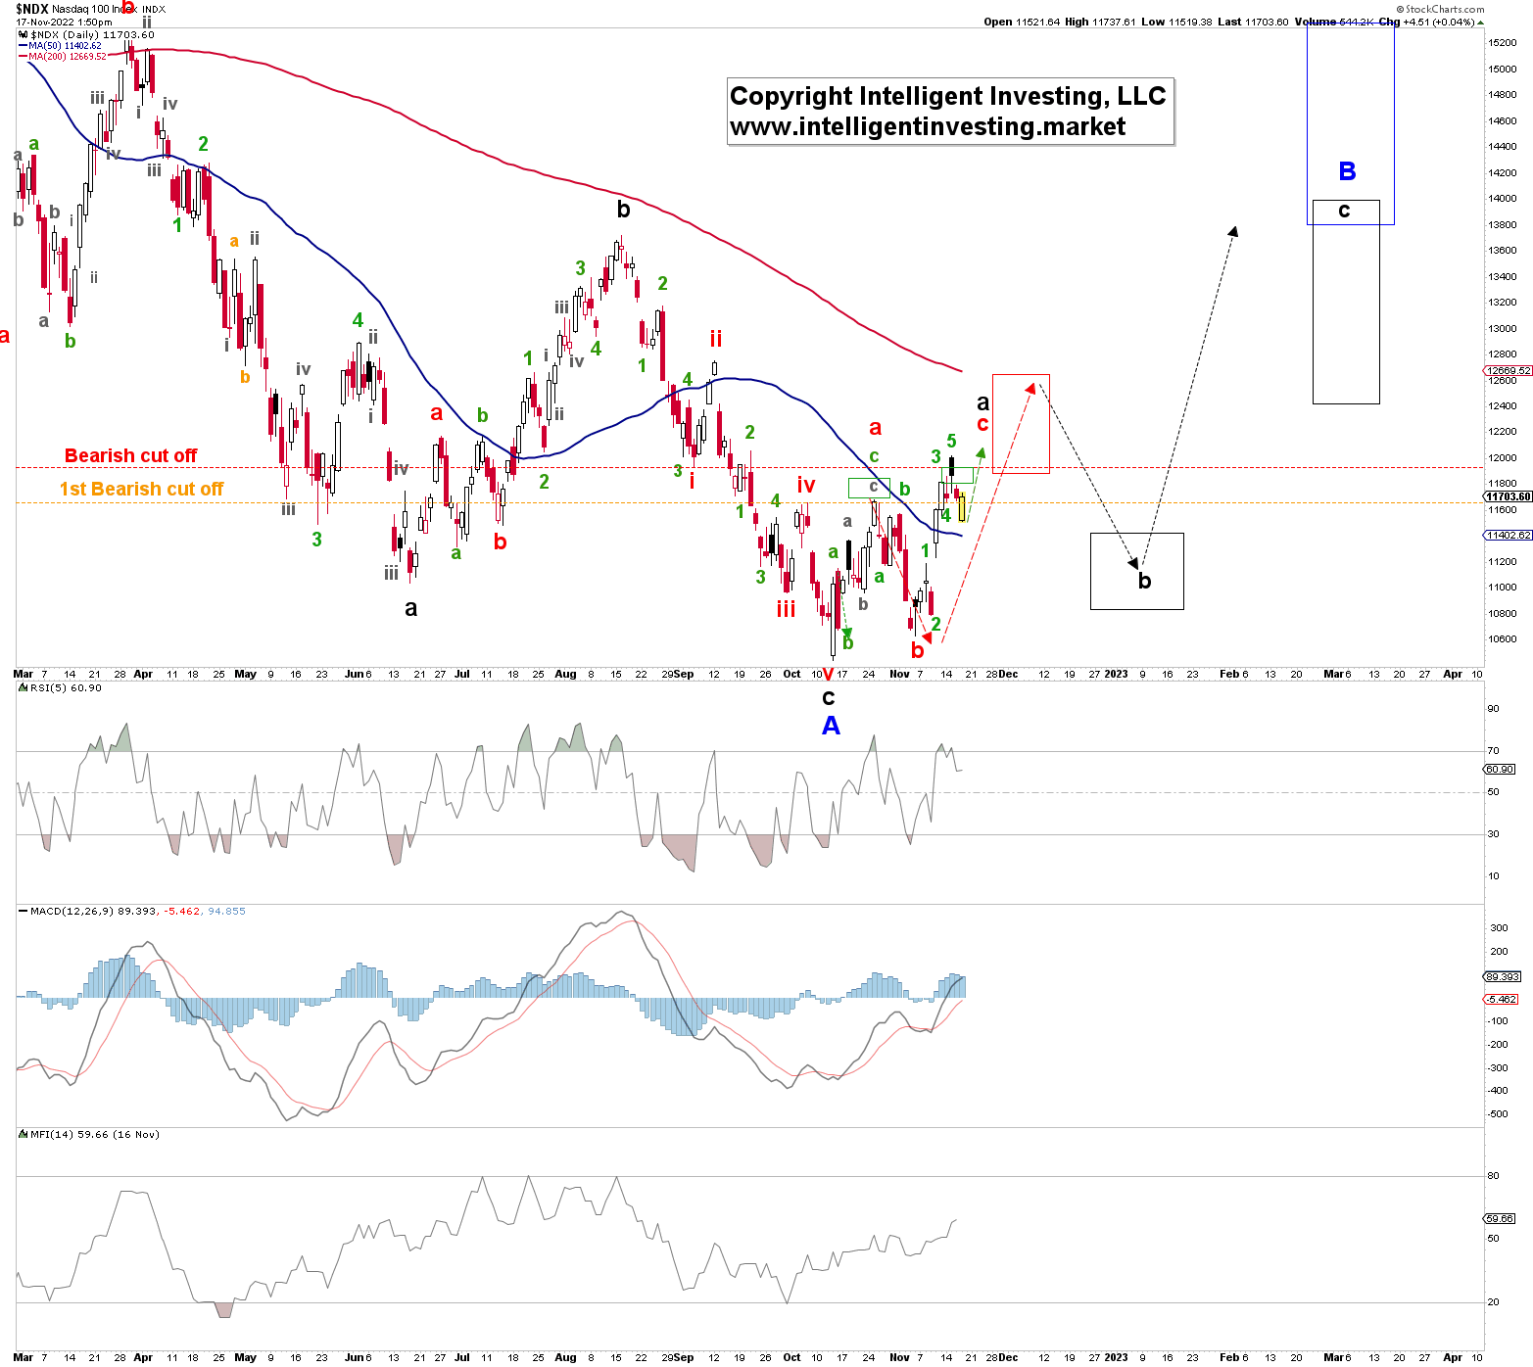
Task: Select the MA(200) 12669.52 legend entry
Action: click(63, 57)
